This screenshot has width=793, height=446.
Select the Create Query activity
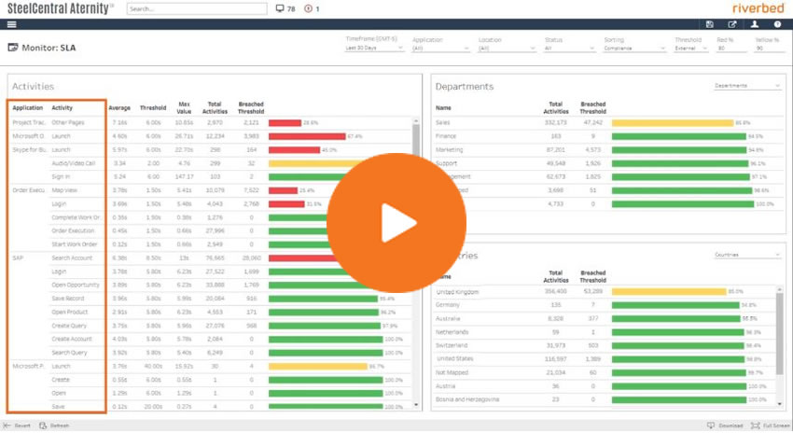click(69, 326)
